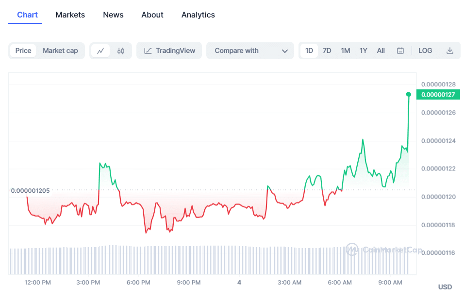
Task: Select the 7D time range
Action: tap(327, 50)
